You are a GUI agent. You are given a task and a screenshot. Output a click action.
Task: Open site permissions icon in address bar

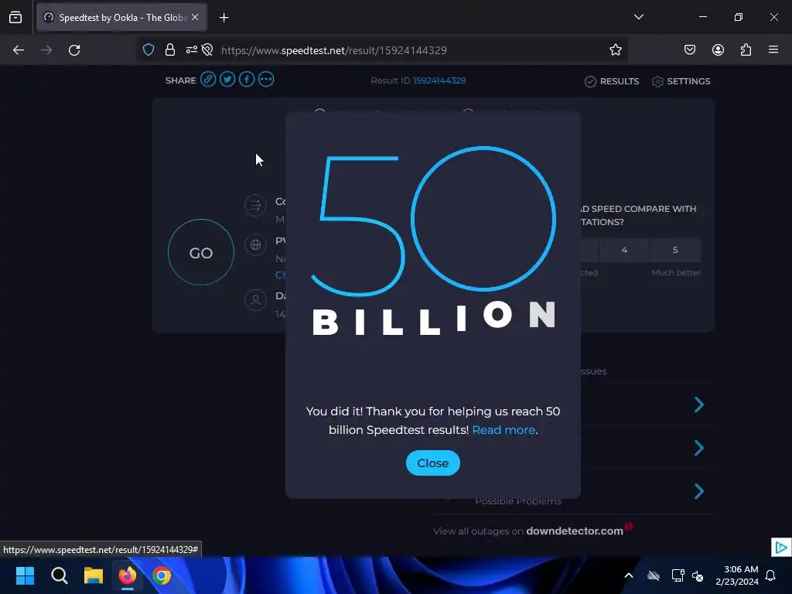(192, 50)
